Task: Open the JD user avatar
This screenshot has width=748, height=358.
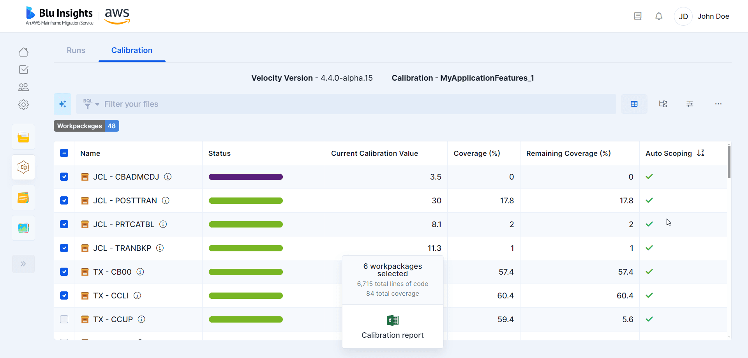Action: (x=683, y=16)
